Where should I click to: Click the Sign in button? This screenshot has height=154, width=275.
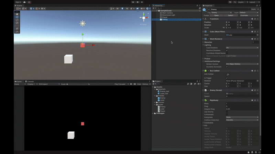tap(18, 2)
